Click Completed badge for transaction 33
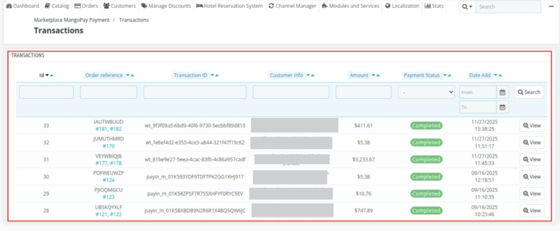560x231 pixels. coord(427,125)
